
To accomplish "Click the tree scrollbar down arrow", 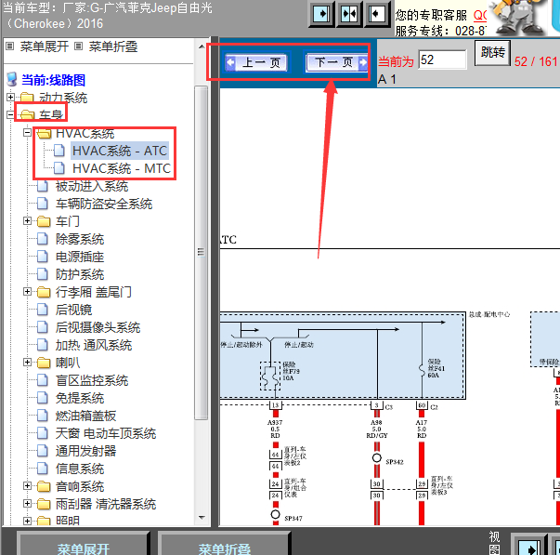I will coord(202,518).
